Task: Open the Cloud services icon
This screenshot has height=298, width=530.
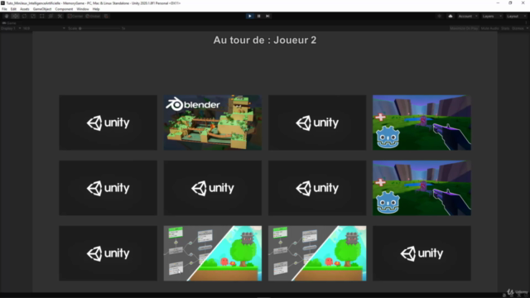Action: 450,17
